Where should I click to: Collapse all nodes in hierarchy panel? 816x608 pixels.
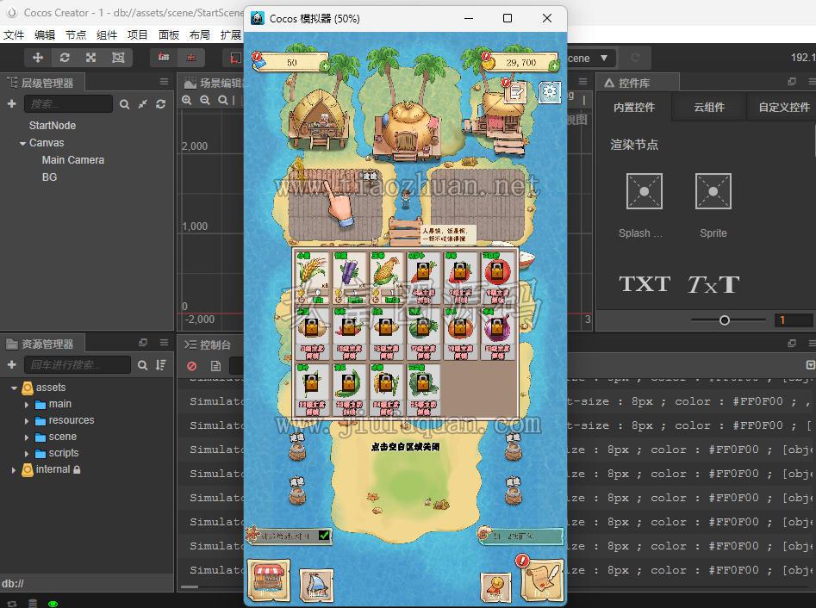[x=142, y=104]
